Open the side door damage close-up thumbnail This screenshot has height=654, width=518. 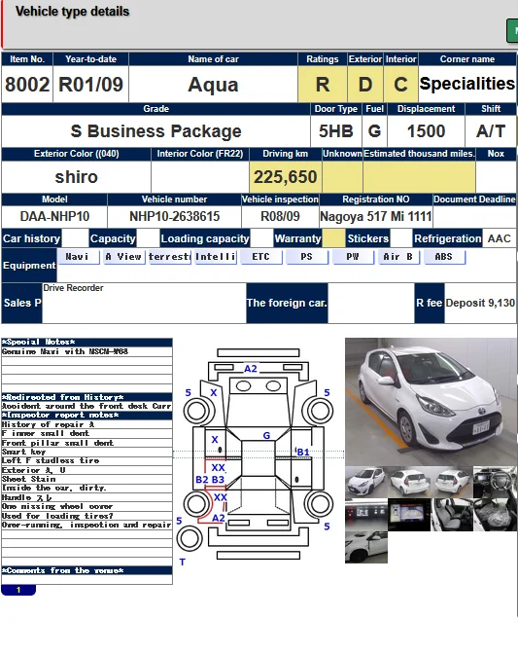(x=366, y=547)
